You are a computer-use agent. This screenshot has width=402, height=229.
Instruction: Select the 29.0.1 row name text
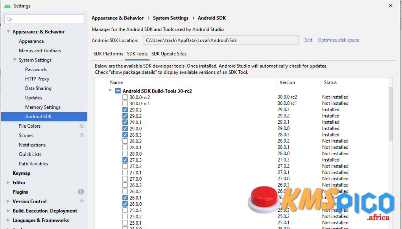(136, 122)
